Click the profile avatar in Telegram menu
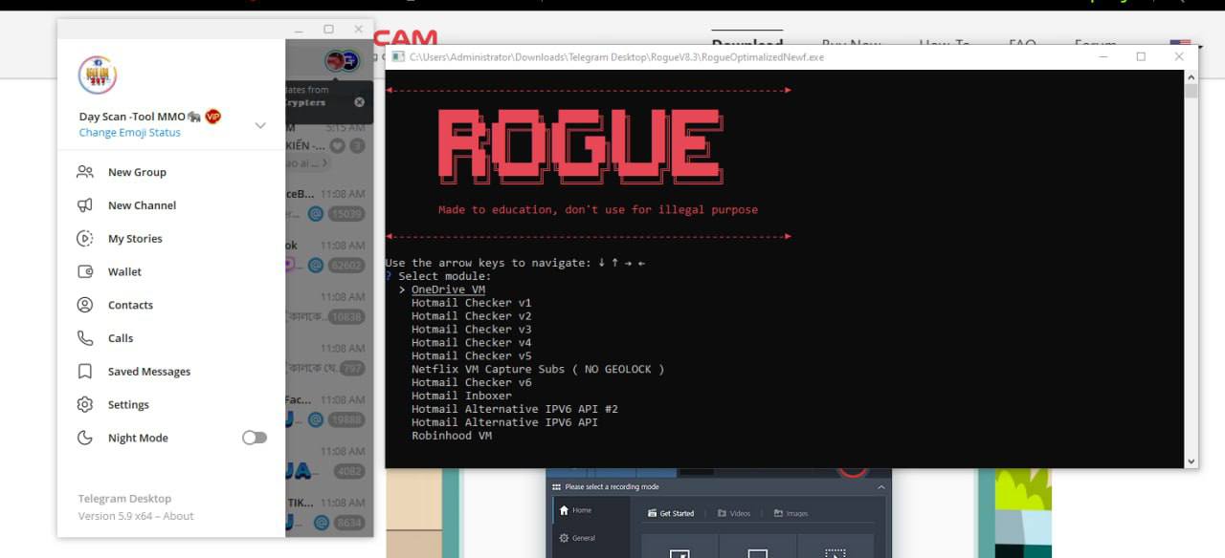The image size is (1225, 558). (x=97, y=75)
